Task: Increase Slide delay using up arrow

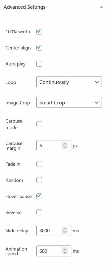Action: [x=65, y=229]
